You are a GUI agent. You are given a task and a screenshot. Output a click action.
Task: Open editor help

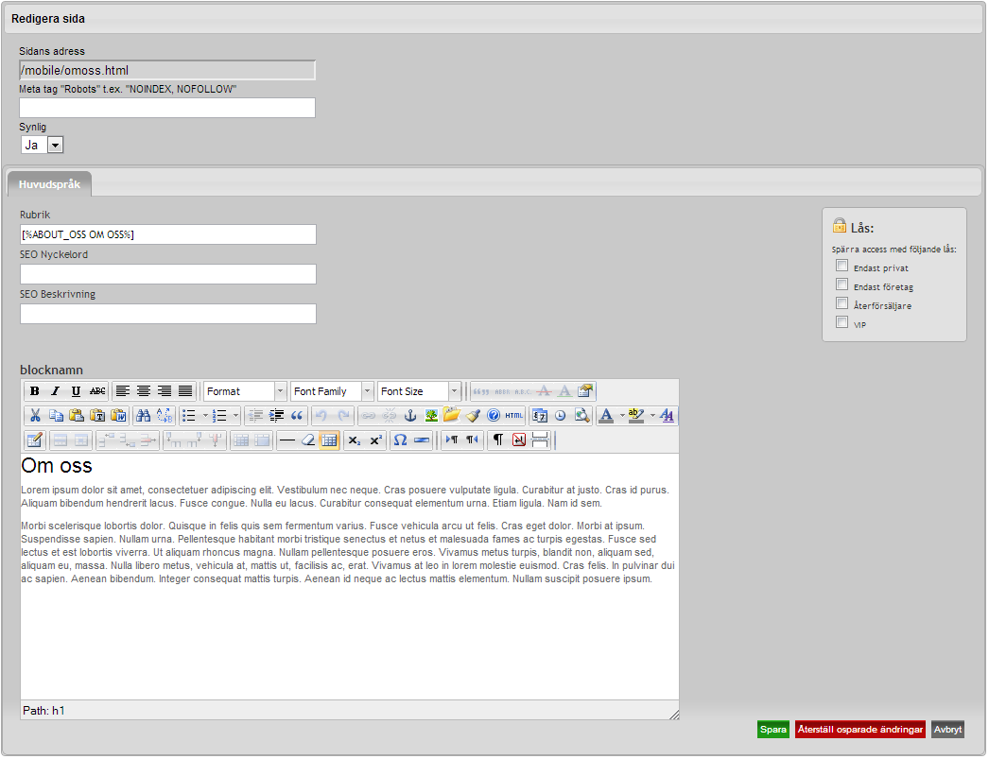point(494,416)
